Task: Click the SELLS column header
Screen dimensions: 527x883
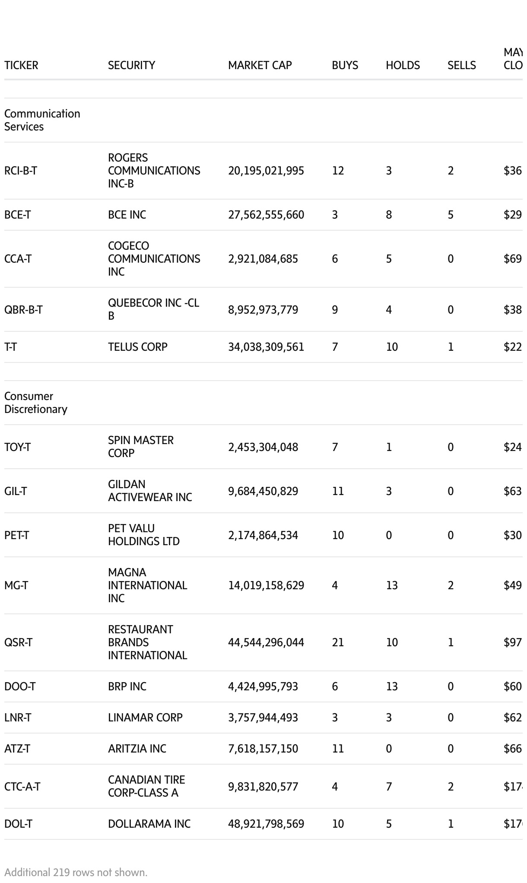Action: point(461,65)
